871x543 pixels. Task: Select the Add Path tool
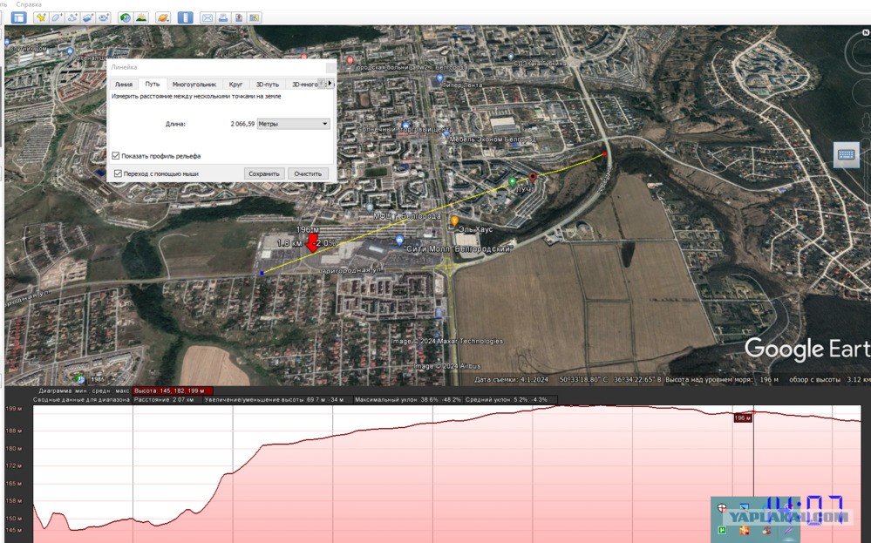click(x=72, y=17)
